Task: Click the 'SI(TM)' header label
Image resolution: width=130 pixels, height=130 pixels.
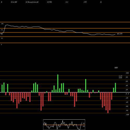Action: [x=49, y=2]
